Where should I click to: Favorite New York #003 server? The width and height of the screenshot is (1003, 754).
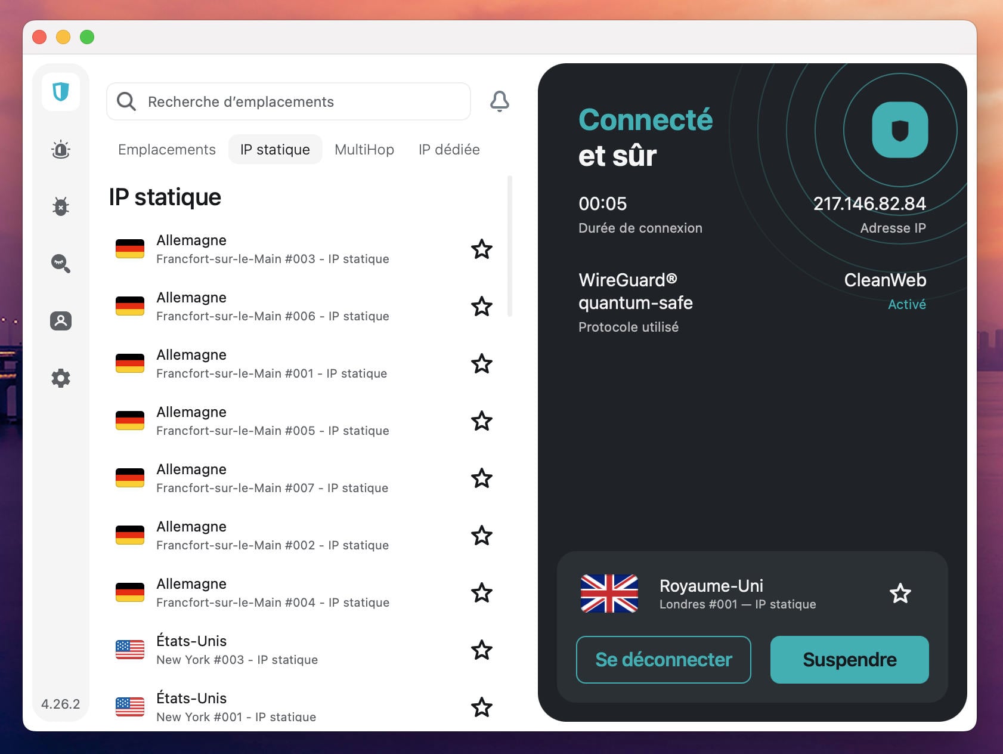(481, 650)
